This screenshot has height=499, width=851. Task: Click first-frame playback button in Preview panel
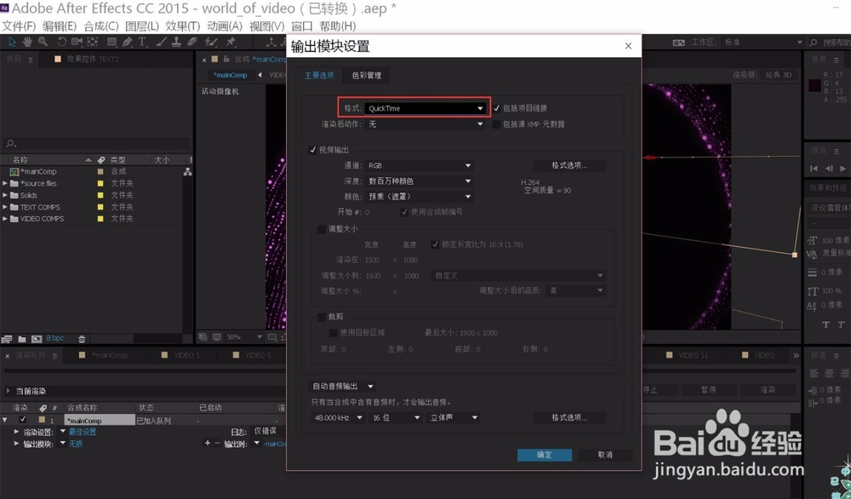tap(814, 169)
